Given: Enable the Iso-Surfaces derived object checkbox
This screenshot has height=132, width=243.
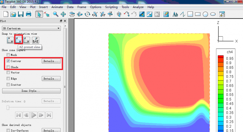Looking at the screenshot, I should point(8,130).
